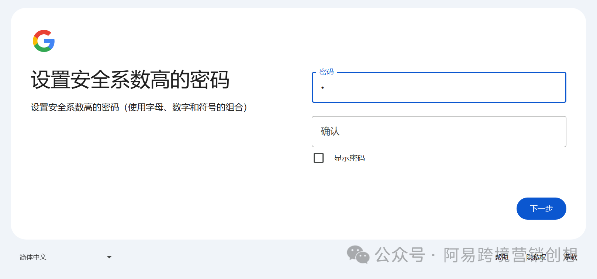The width and height of the screenshot is (597, 279).
Task: Click the 确认 password field
Action: [439, 132]
